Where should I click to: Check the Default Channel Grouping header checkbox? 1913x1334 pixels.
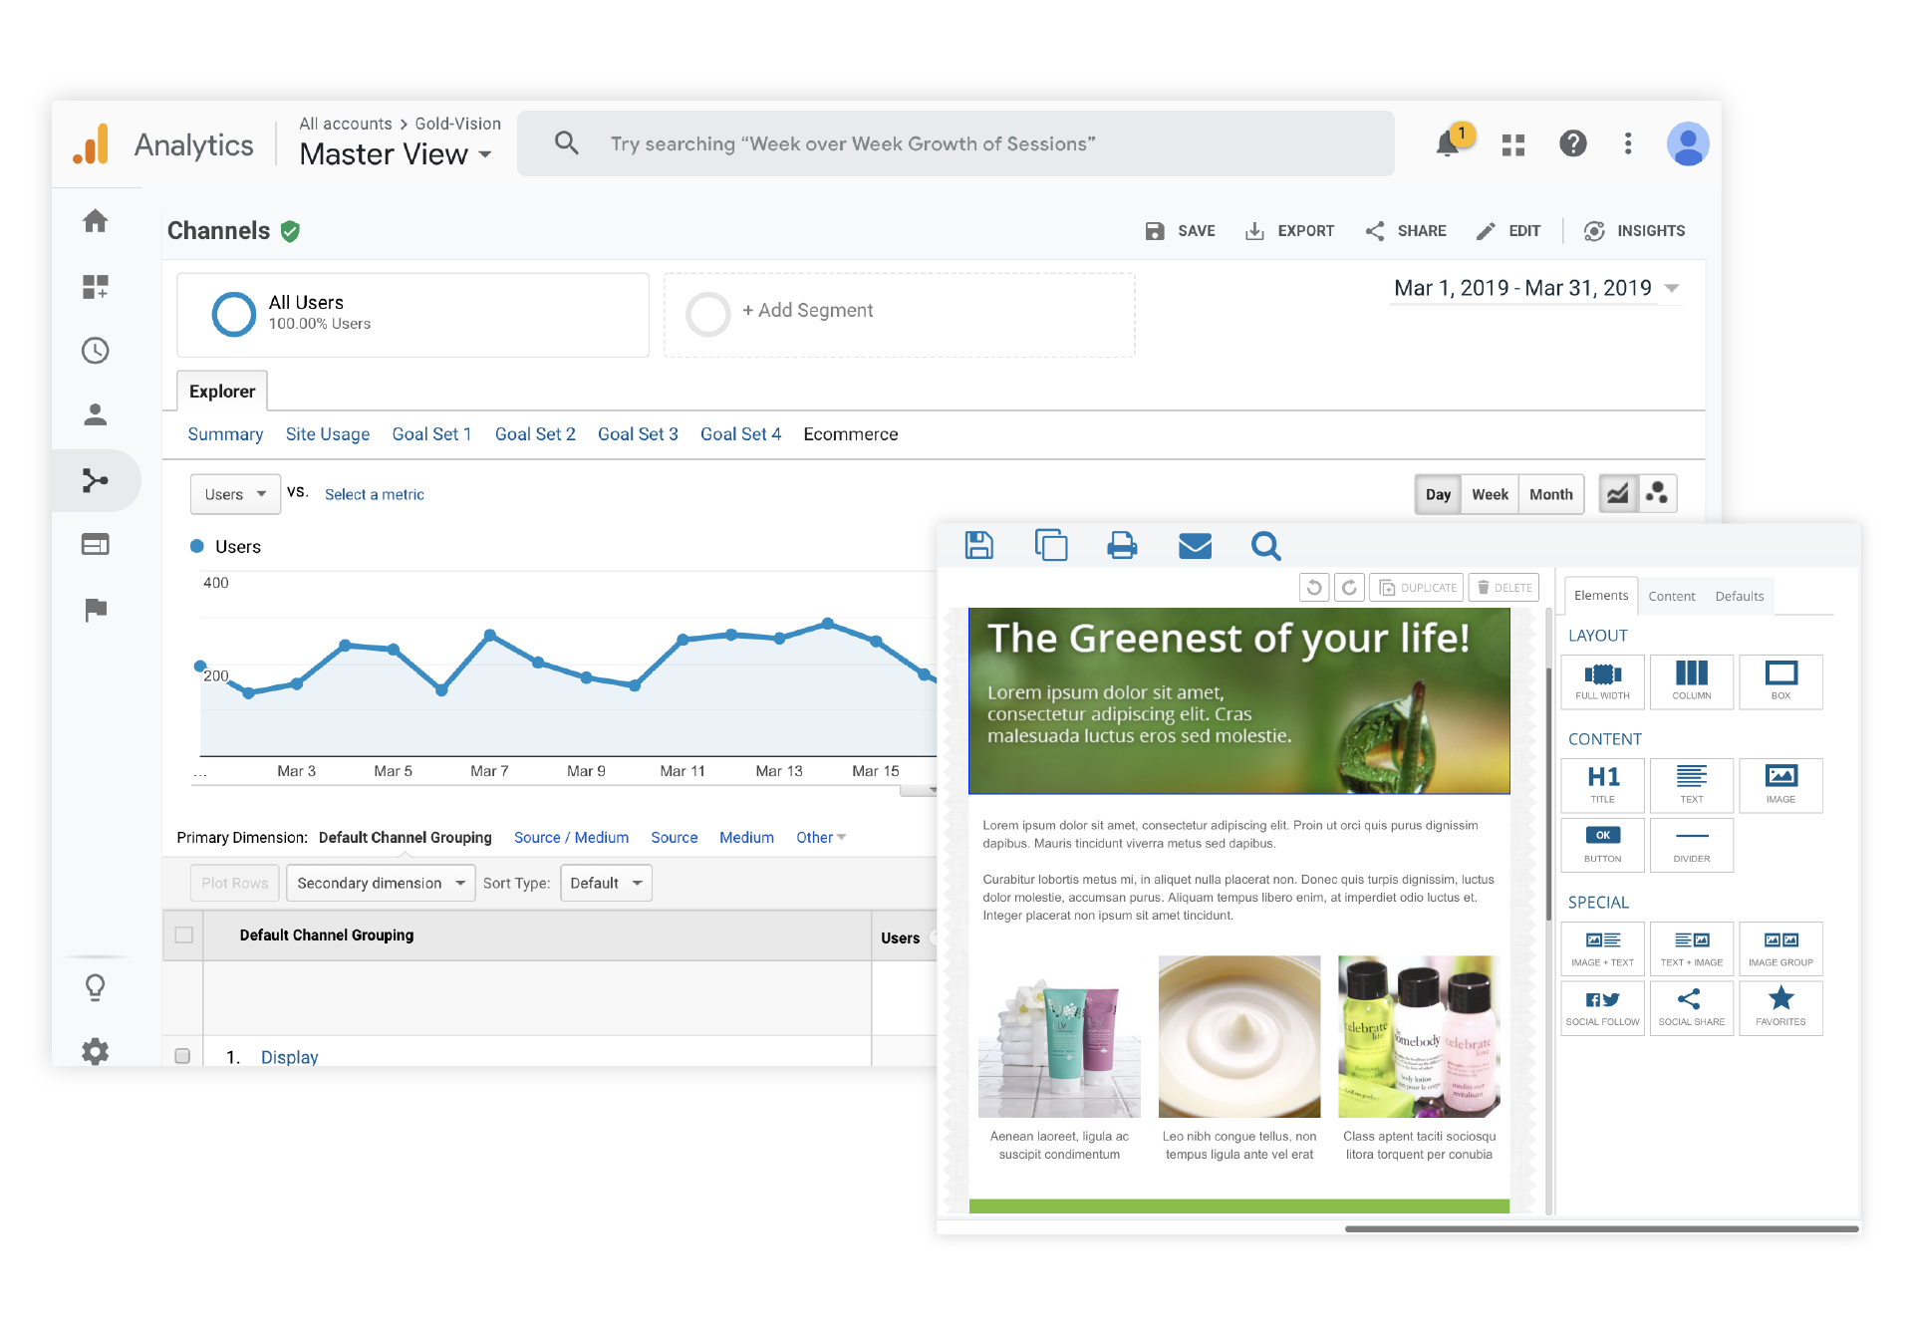coord(183,934)
